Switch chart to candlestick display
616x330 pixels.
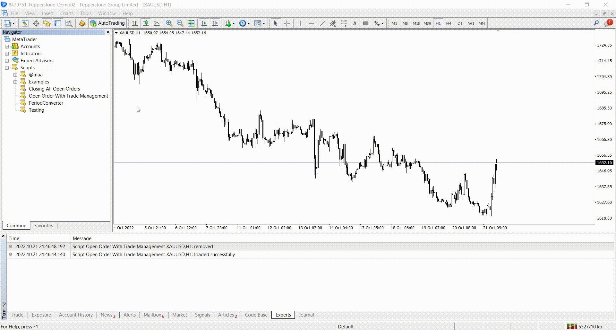tap(146, 23)
